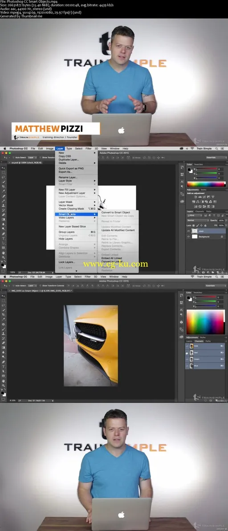
Task: Switch to the Swatches tab in so.psd window
Action: pyautogui.click(x=198, y=164)
